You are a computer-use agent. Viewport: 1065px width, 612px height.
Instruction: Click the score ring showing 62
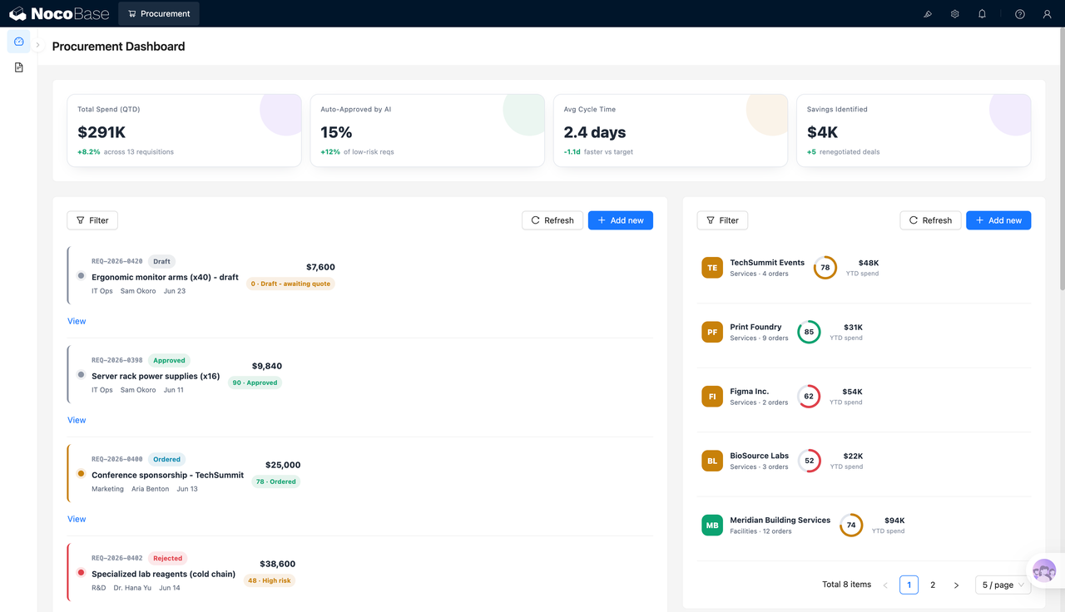809,397
